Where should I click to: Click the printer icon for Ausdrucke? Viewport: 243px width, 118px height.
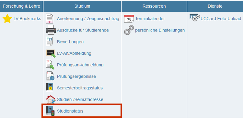51,30
